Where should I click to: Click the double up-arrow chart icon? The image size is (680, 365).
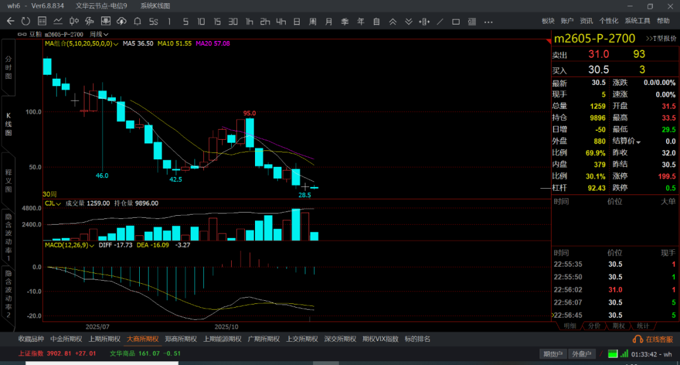coord(392,21)
